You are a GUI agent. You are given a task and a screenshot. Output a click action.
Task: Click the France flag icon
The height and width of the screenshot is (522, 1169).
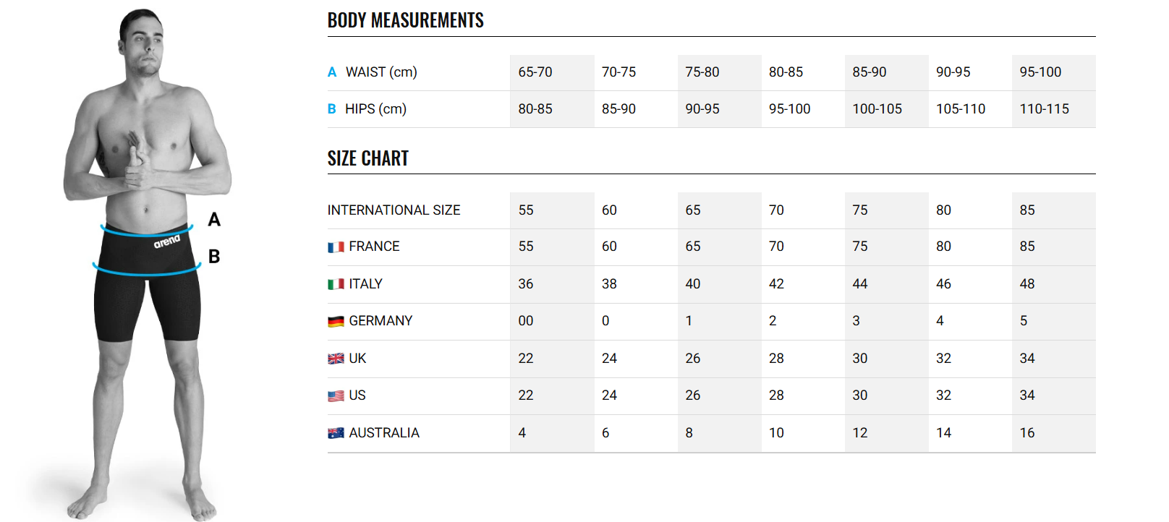[336, 247]
